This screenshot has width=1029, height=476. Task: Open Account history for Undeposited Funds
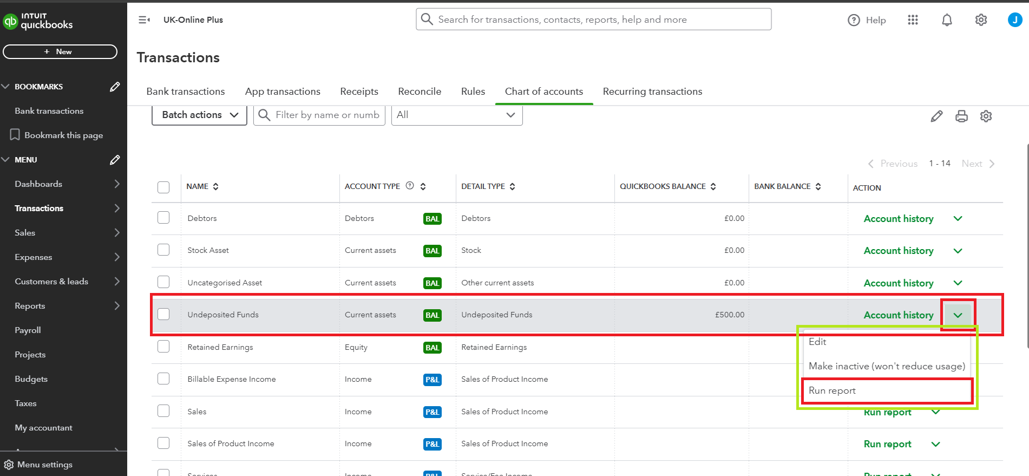899,315
